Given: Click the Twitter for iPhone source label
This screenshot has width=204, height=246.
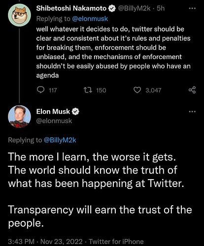Looking at the screenshot, I should click(116, 242).
